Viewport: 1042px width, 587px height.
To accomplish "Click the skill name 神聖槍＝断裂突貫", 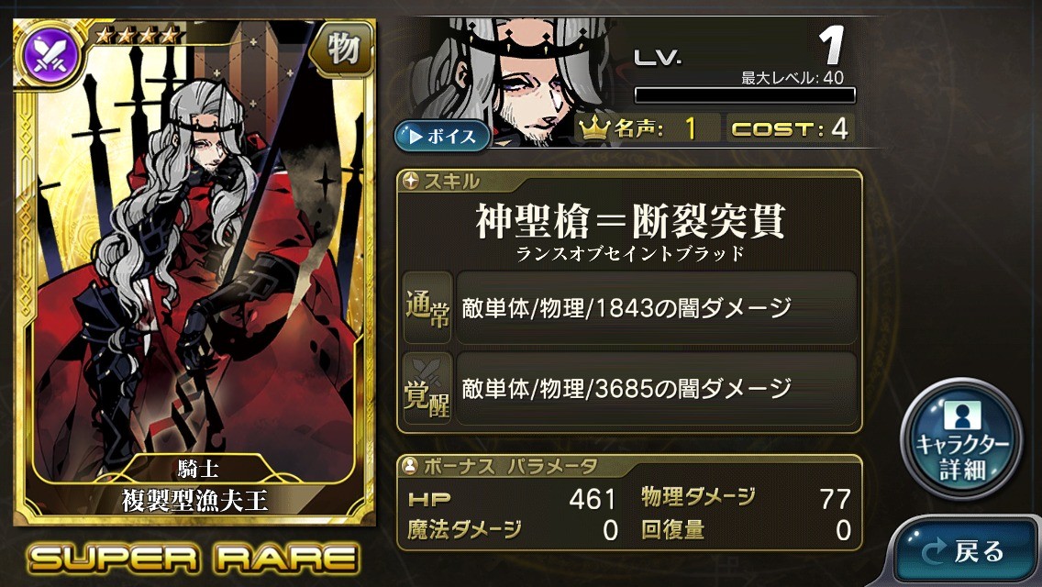I will 630,221.
